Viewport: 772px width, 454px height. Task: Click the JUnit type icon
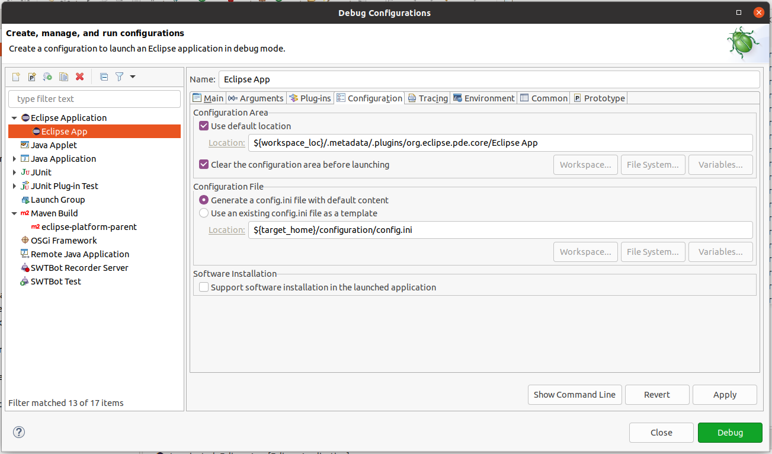[x=25, y=172]
